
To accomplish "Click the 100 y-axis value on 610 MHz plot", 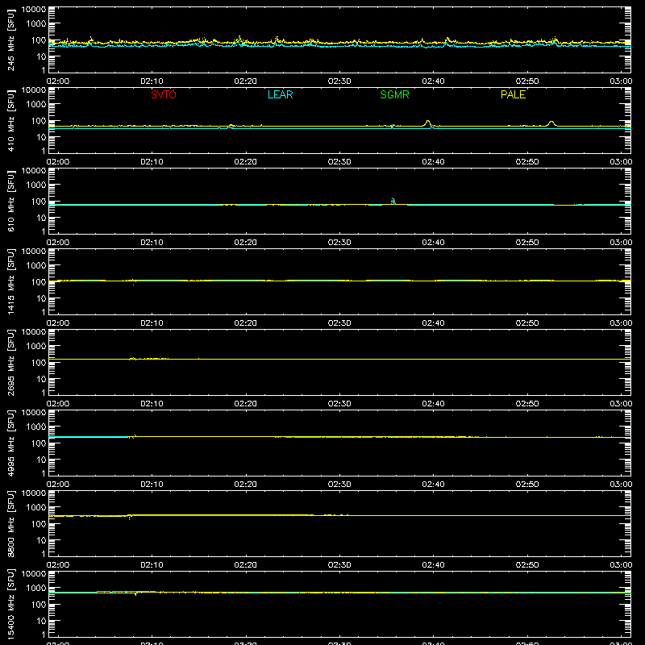I will pyautogui.click(x=39, y=202).
